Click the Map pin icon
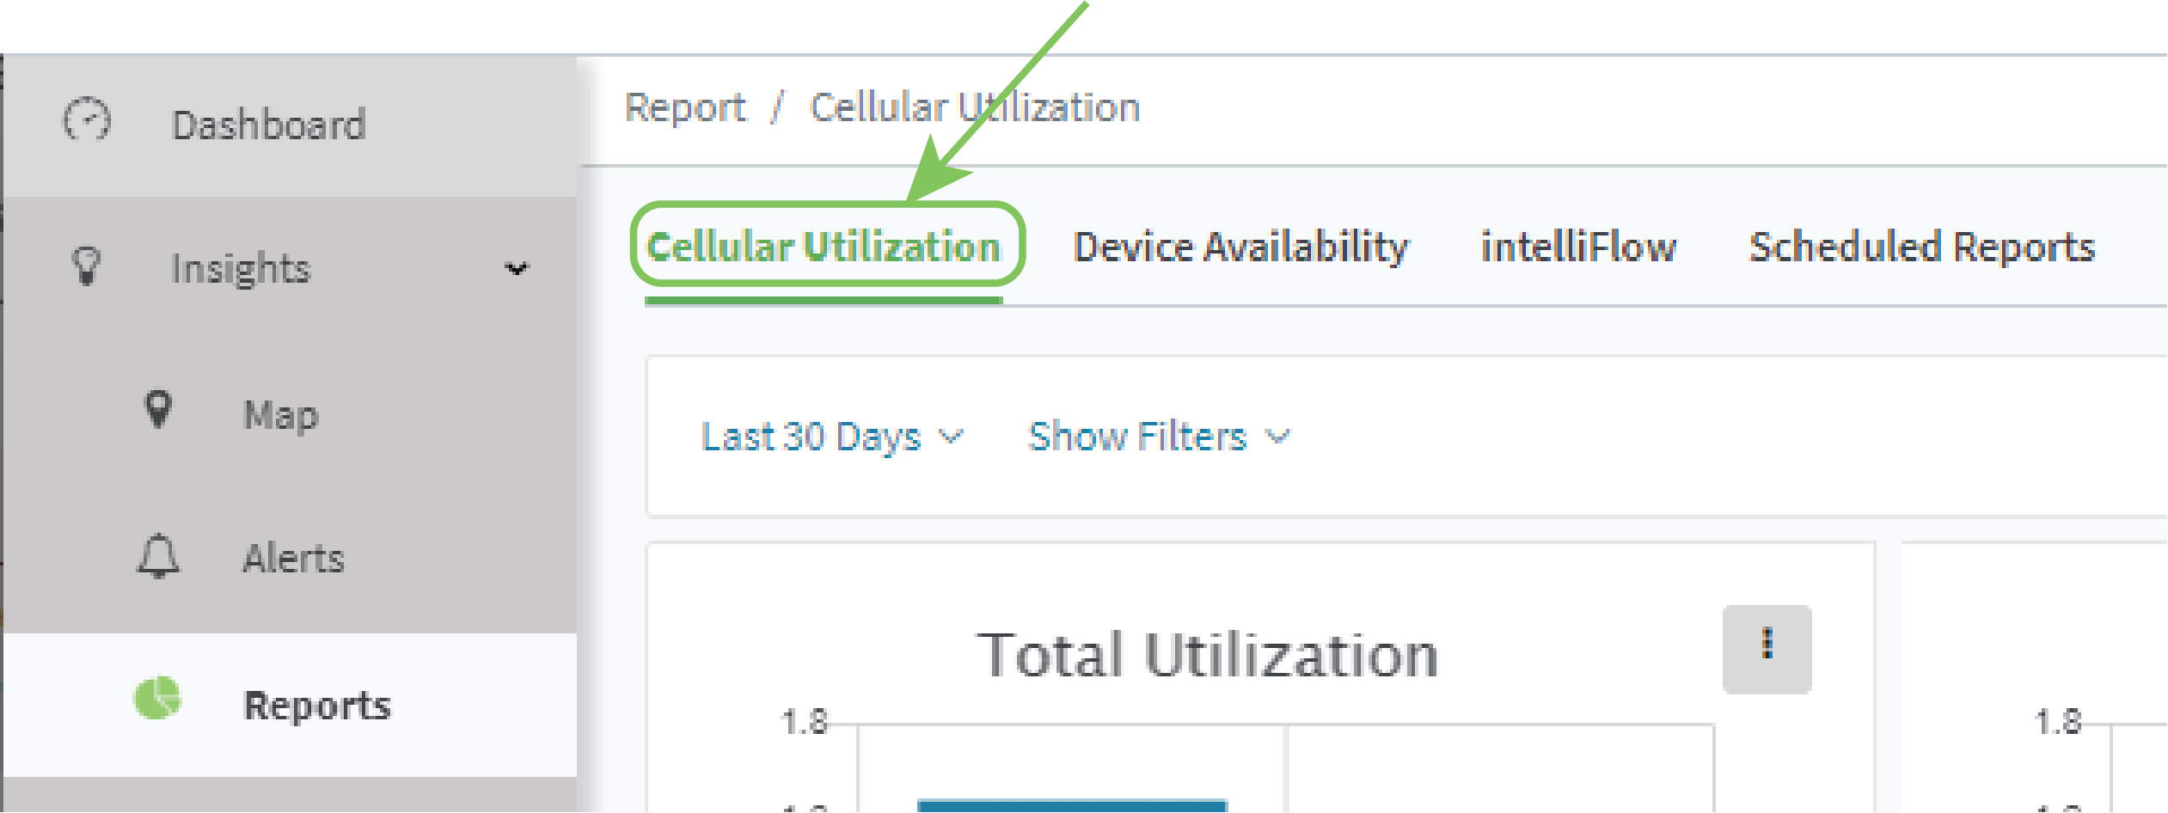Screen dimensions: 2168x813 tap(158, 410)
